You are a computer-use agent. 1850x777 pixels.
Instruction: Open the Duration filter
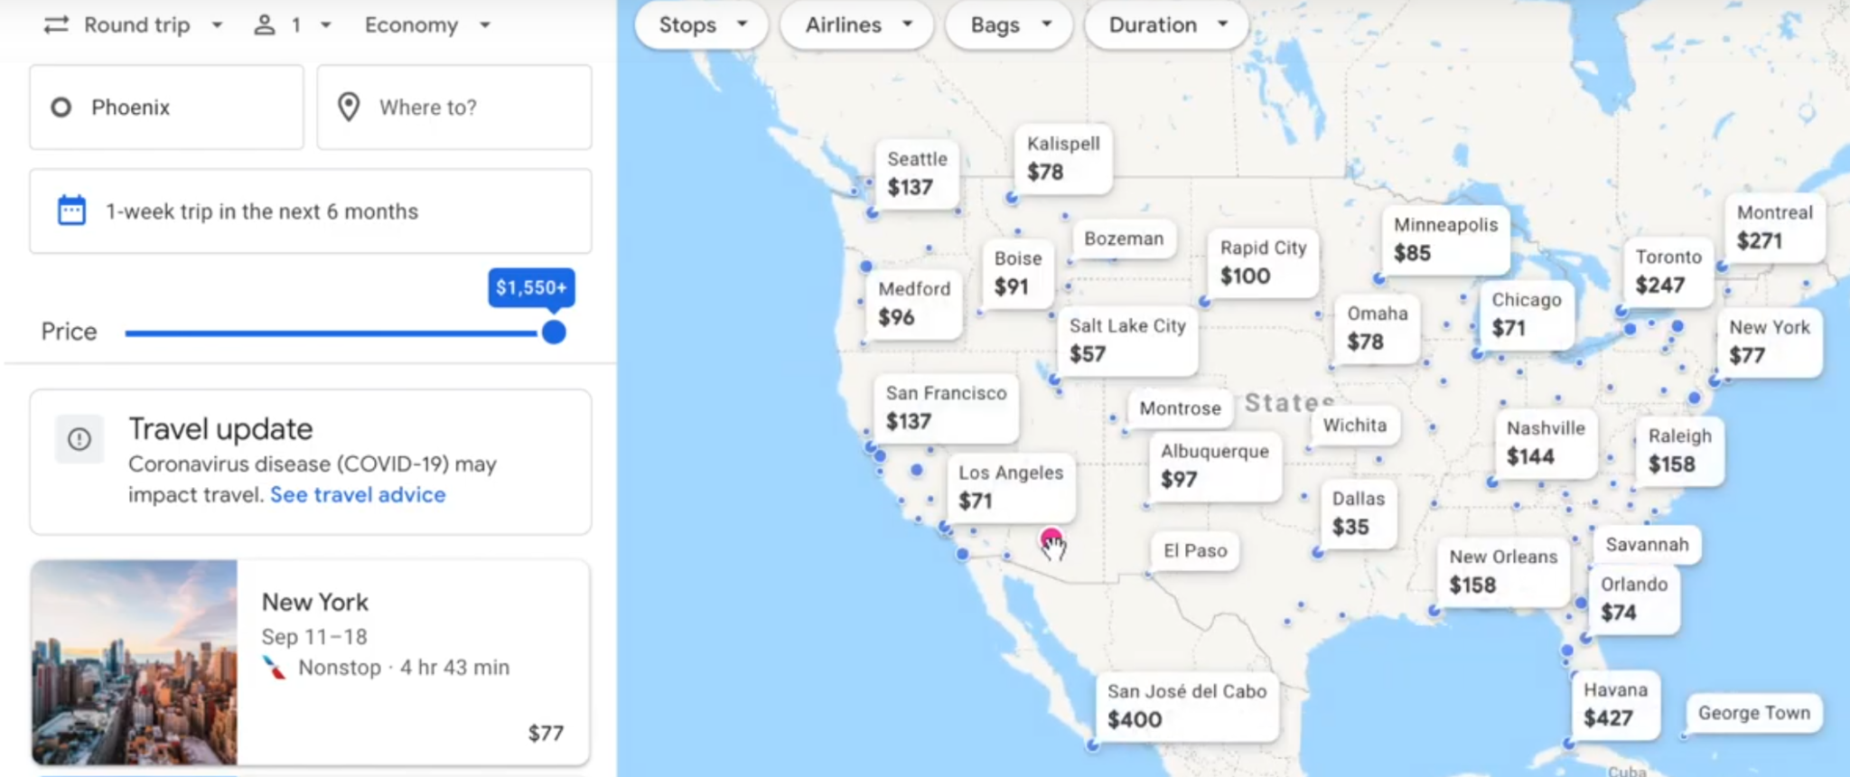click(1164, 25)
